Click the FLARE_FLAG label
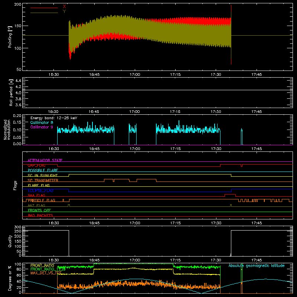Image resolution: width=297 pixels, height=297 pixels. 39,185
